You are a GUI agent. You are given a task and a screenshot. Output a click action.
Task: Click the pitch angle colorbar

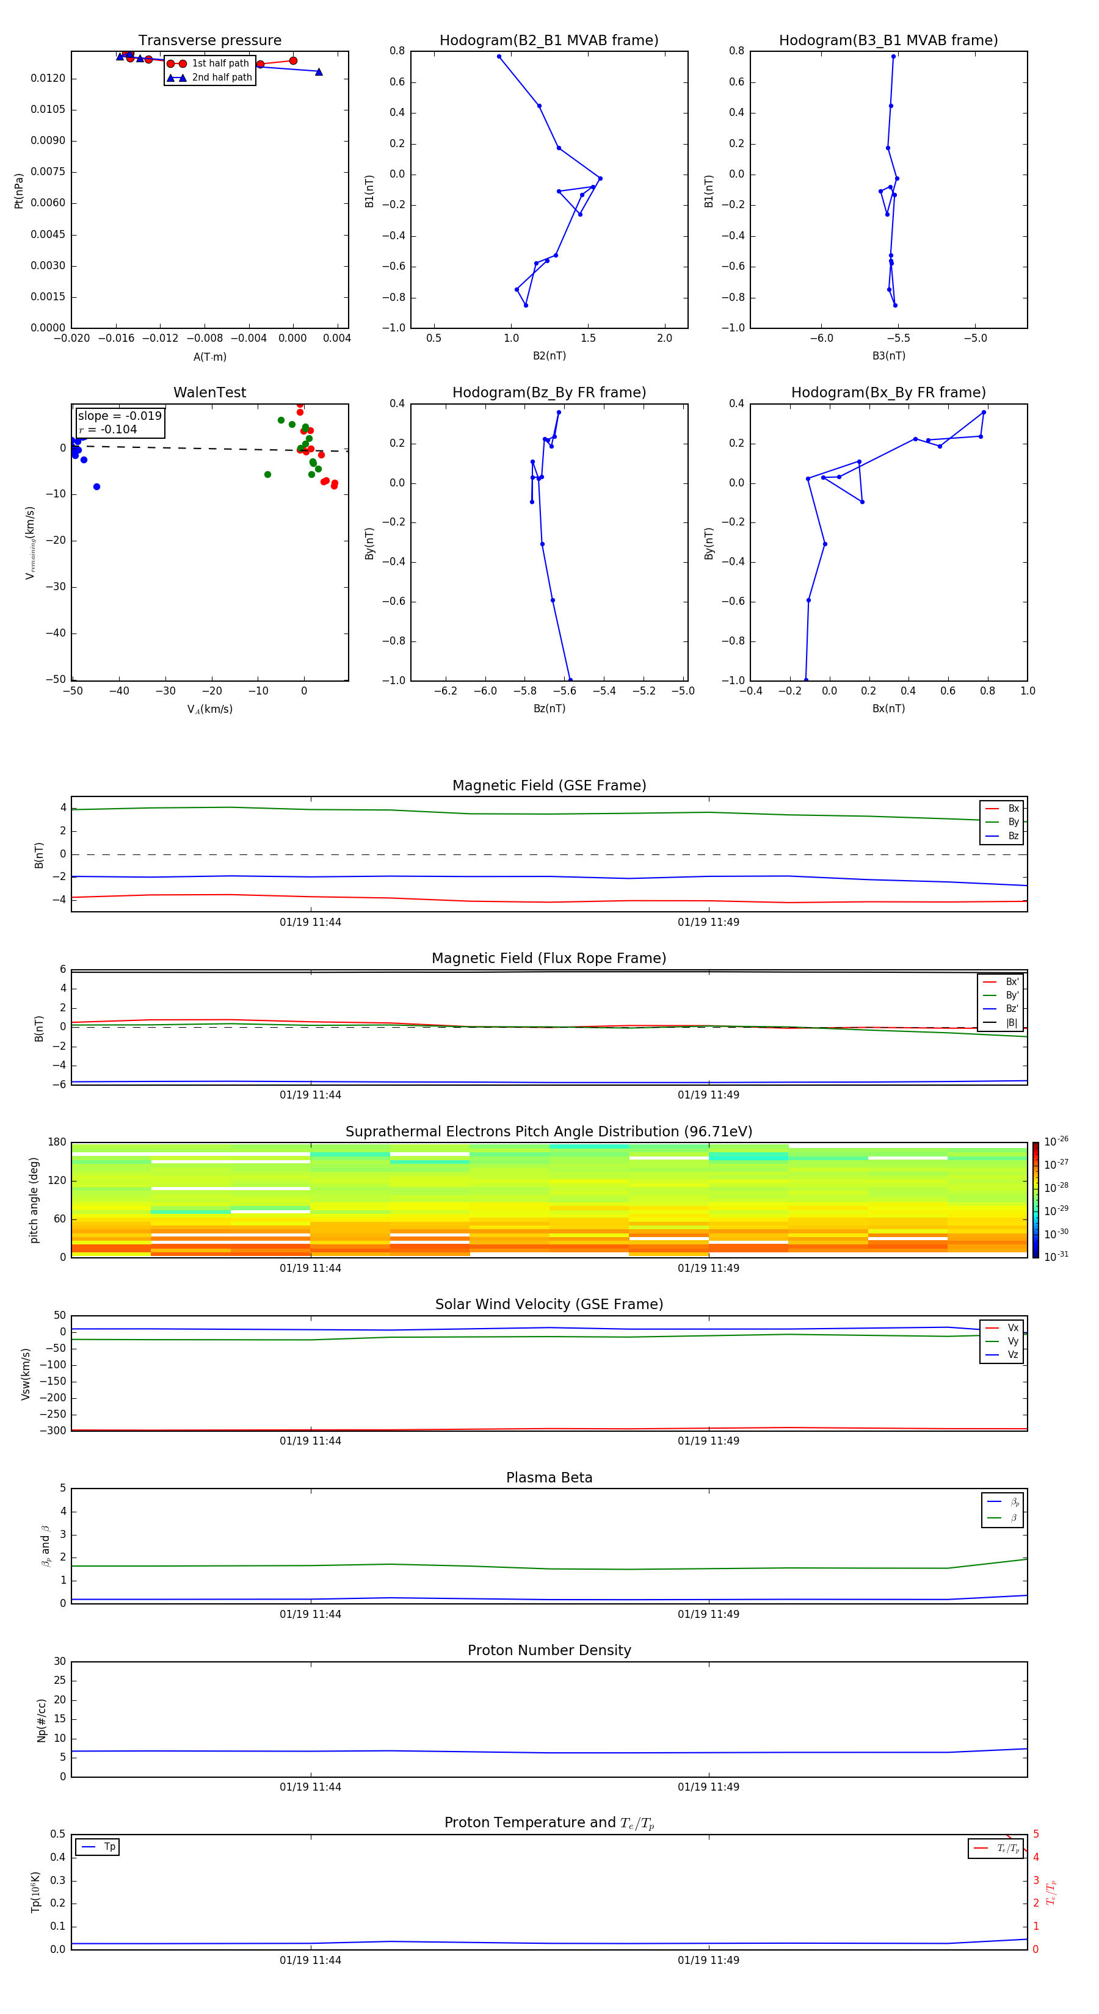point(1036,1200)
